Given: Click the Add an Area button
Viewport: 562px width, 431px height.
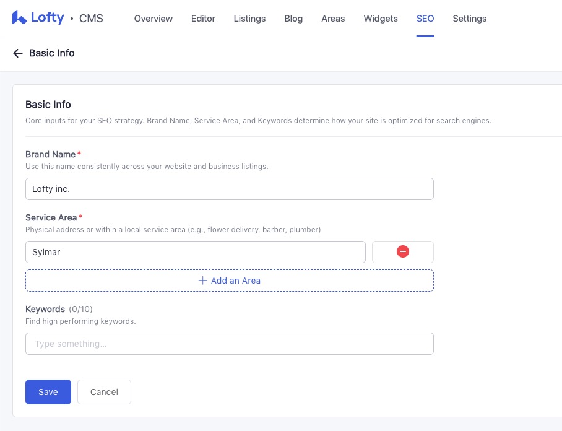Looking at the screenshot, I should (229, 281).
